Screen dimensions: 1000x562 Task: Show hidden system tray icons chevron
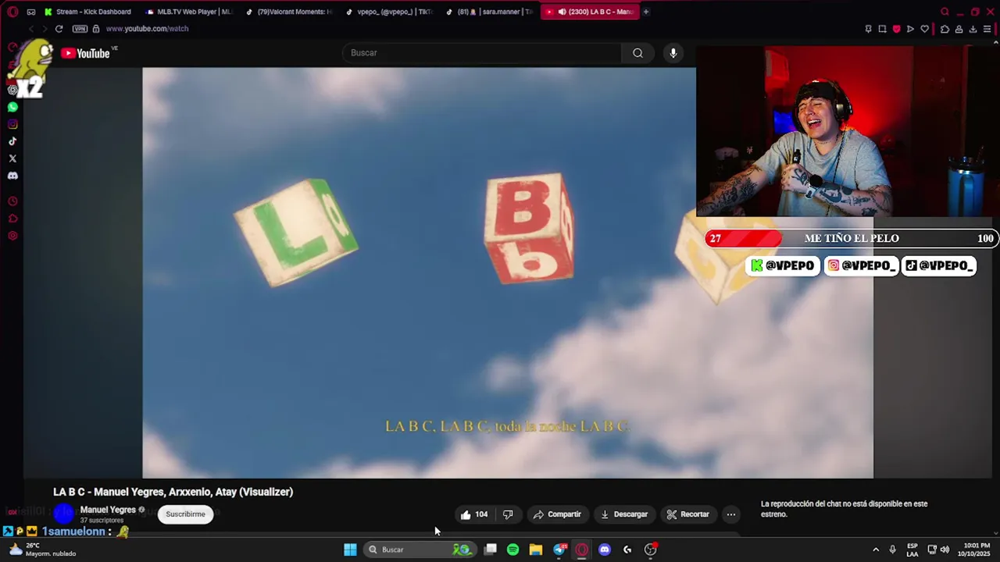876,550
